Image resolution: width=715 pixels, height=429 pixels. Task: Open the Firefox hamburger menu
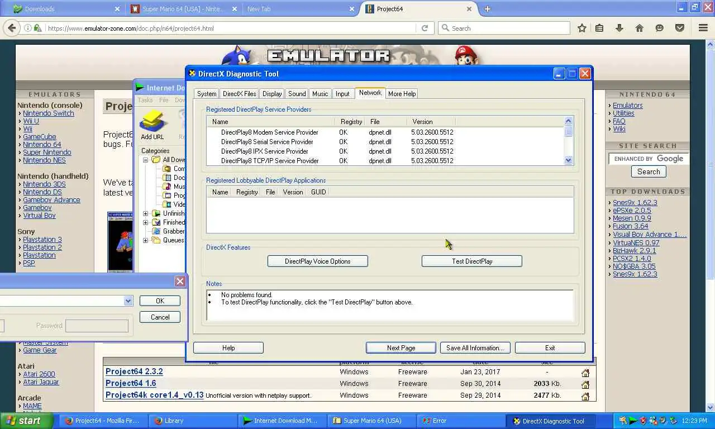(703, 28)
